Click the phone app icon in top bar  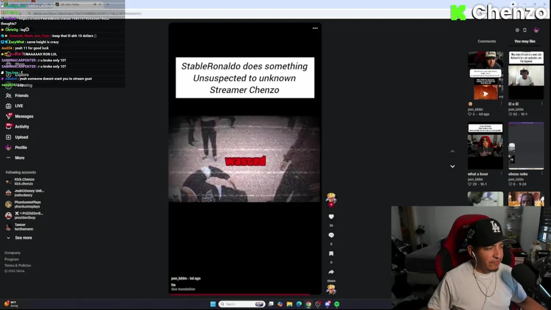[x=525, y=30]
